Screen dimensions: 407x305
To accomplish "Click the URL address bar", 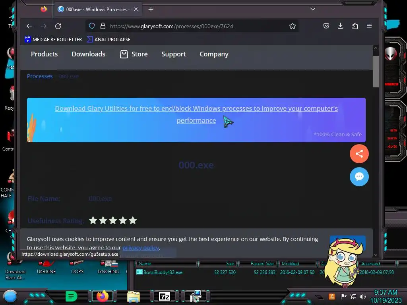I will [x=192, y=26].
